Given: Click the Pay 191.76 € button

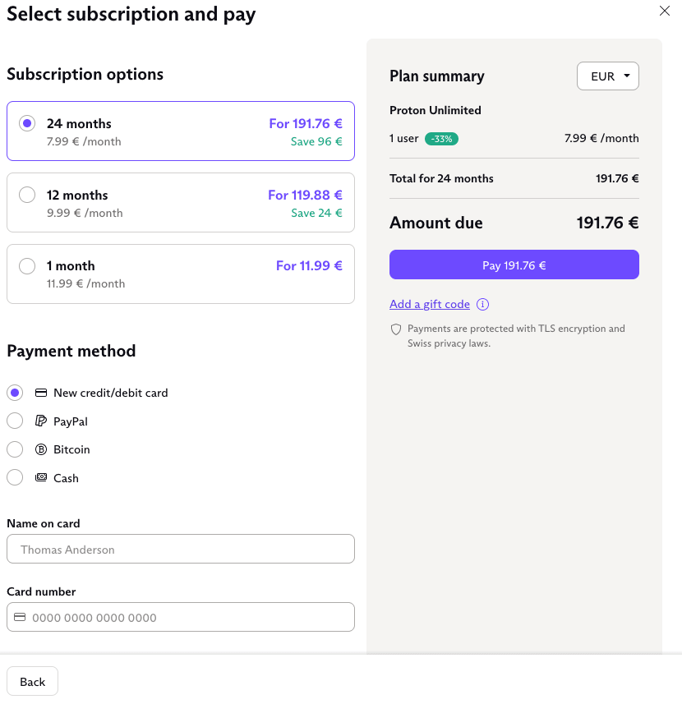Looking at the screenshot, I should [514, 265].
